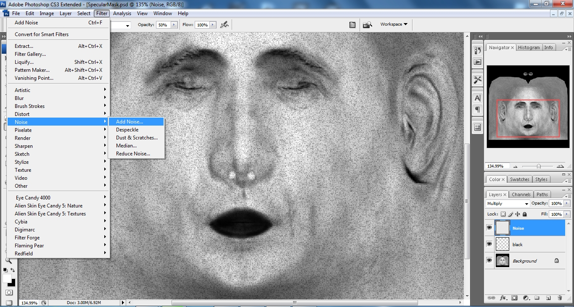The image size is (574, 307).
Task: Hide the Background layer
Action: point(489,260)
